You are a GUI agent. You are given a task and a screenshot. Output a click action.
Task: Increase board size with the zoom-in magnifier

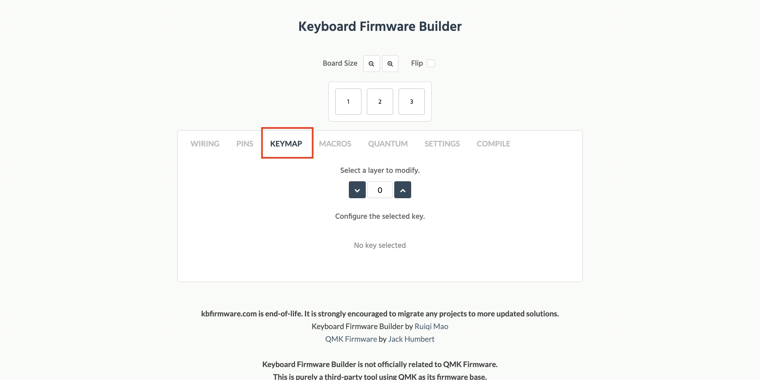pos(390,63)
